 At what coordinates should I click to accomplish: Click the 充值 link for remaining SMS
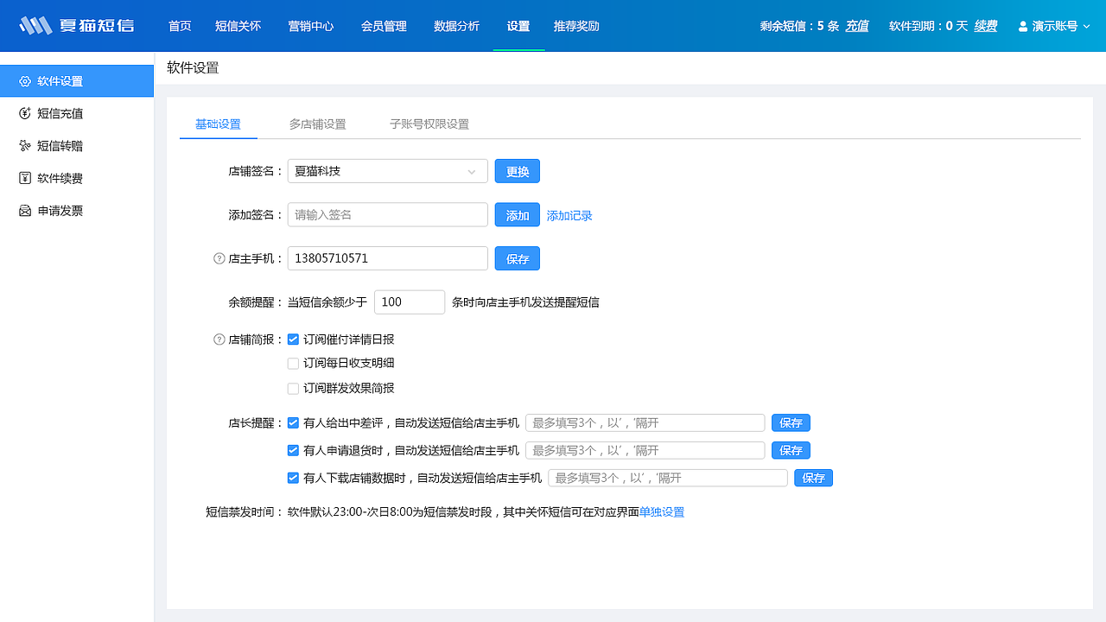coord(857,26)
